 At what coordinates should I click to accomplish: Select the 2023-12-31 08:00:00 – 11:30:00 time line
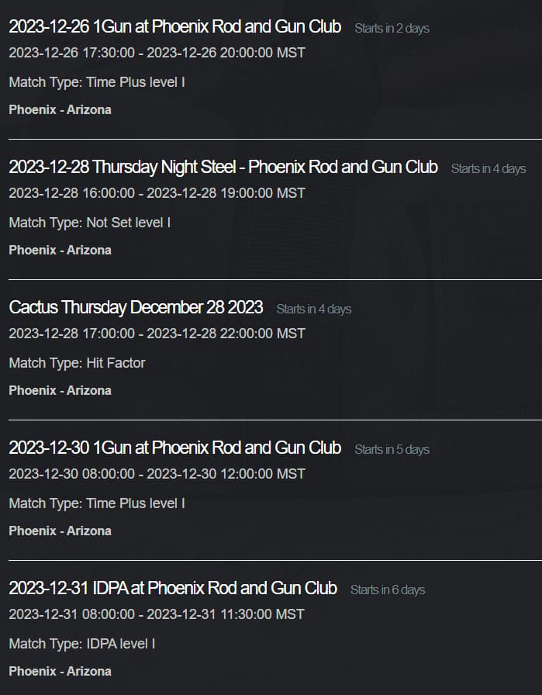(157, 614)
